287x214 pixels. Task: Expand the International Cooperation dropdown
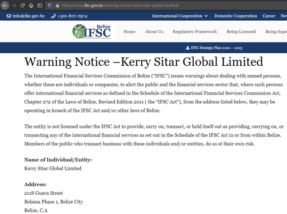coord(180,16)
